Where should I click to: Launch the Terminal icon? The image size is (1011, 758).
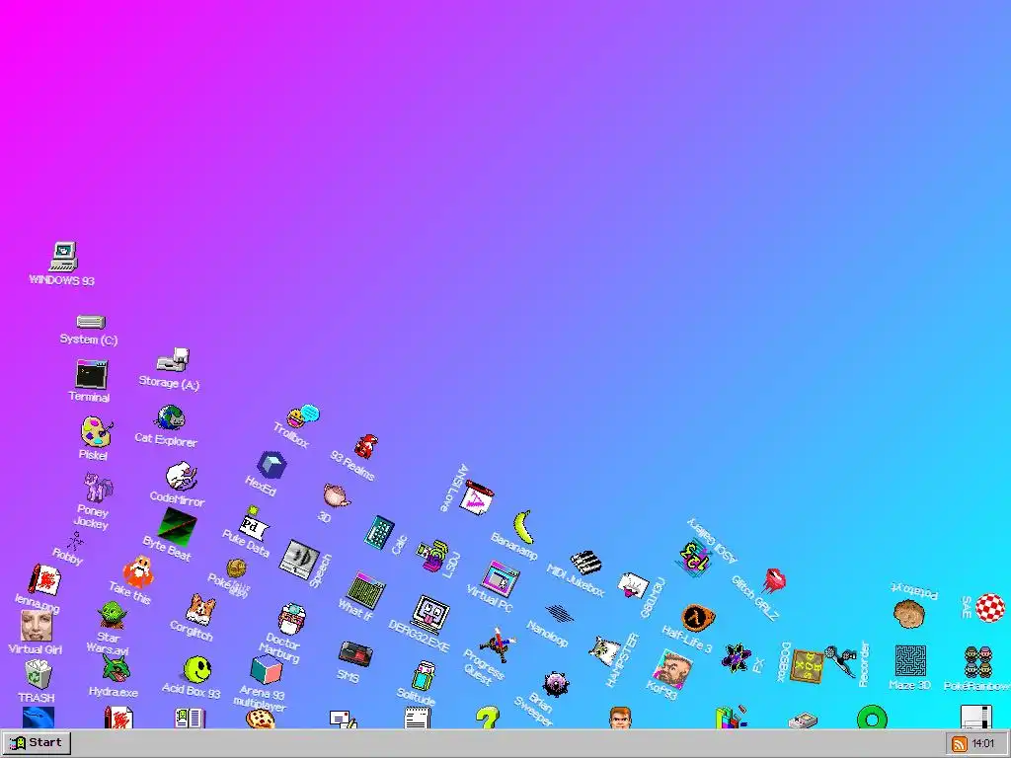tap(92, 374)
